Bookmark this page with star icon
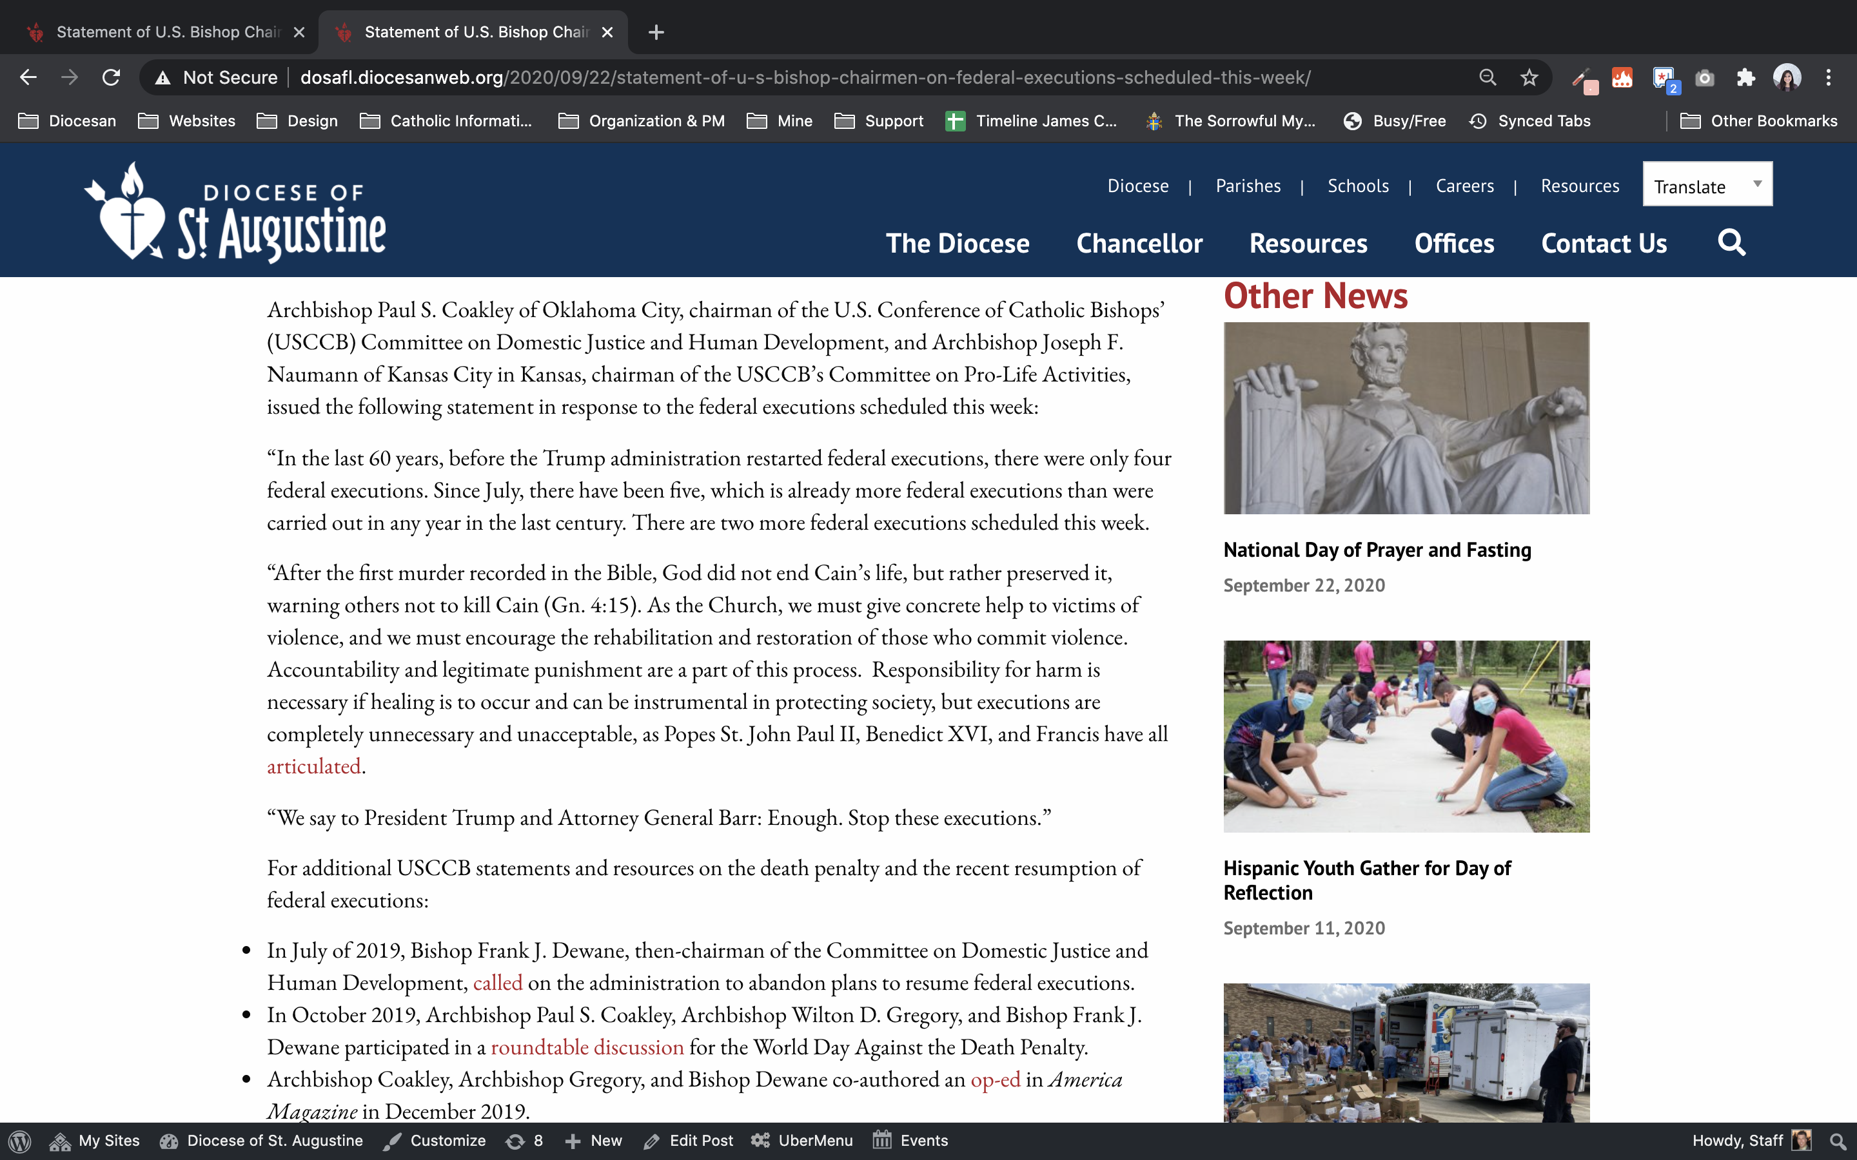Screen dimensions: 1857x1160 click(1529, 77)
